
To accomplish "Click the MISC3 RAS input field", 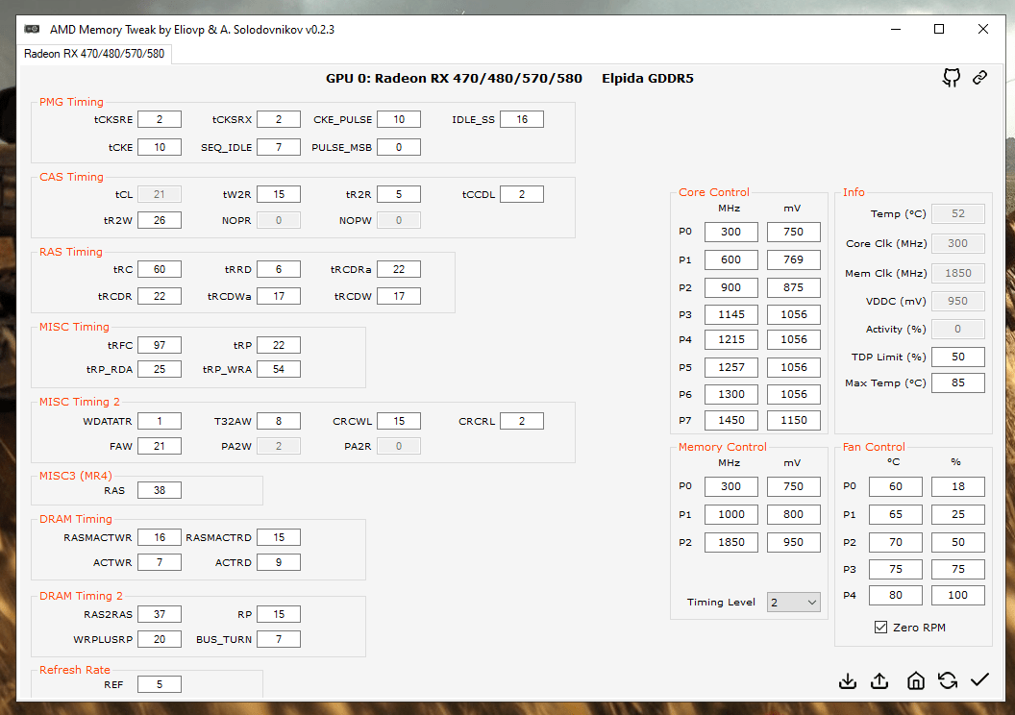I will point(160,490).
